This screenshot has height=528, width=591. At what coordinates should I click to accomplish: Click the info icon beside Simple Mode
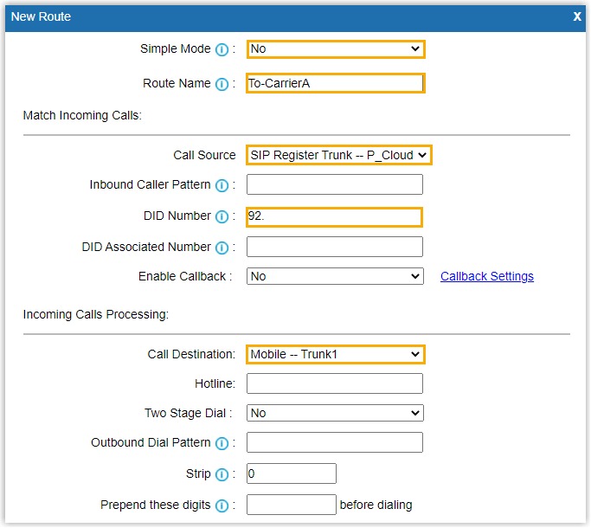(x=222, y=49)
